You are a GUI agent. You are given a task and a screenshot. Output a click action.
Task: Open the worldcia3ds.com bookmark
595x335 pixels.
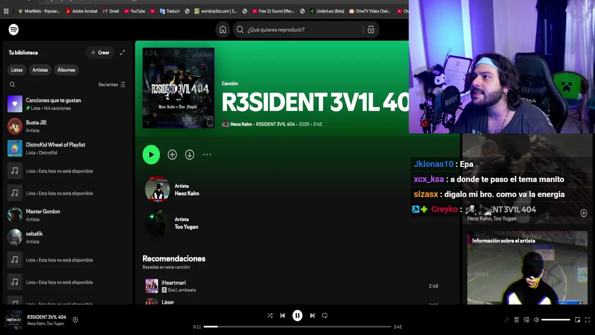pyautogui.click(x=216, y=11)
